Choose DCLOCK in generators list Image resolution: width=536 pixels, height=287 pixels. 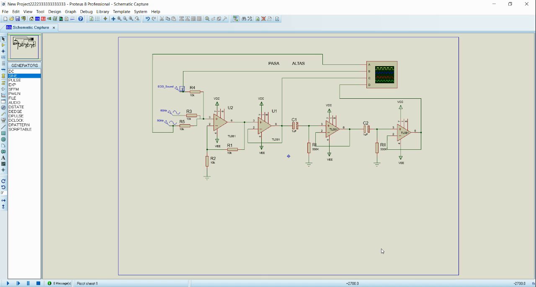(x=24, y=120)
